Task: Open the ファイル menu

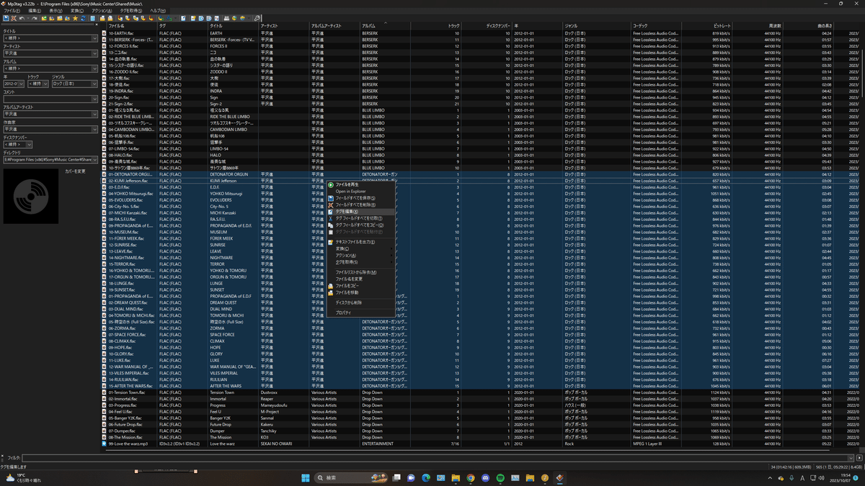Action: click(12, 11)
